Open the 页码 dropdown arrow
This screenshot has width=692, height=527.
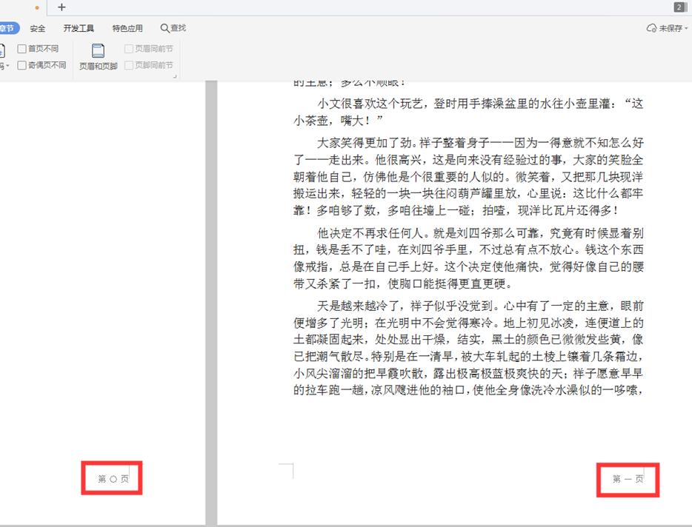[x=7, y=64]
